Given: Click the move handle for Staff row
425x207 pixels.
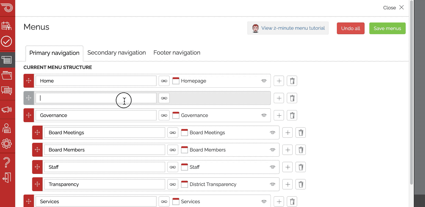Looking at the screenshot, I should (37, 167).
